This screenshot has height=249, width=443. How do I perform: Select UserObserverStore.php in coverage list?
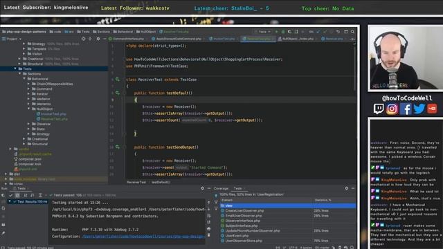pyautogui.click(x=244, y=241)
